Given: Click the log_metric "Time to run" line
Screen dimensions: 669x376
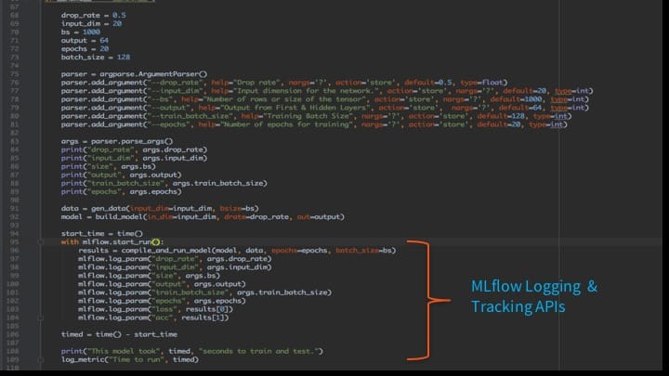Looking at the screenshot, I should click(x=130, y=360).
